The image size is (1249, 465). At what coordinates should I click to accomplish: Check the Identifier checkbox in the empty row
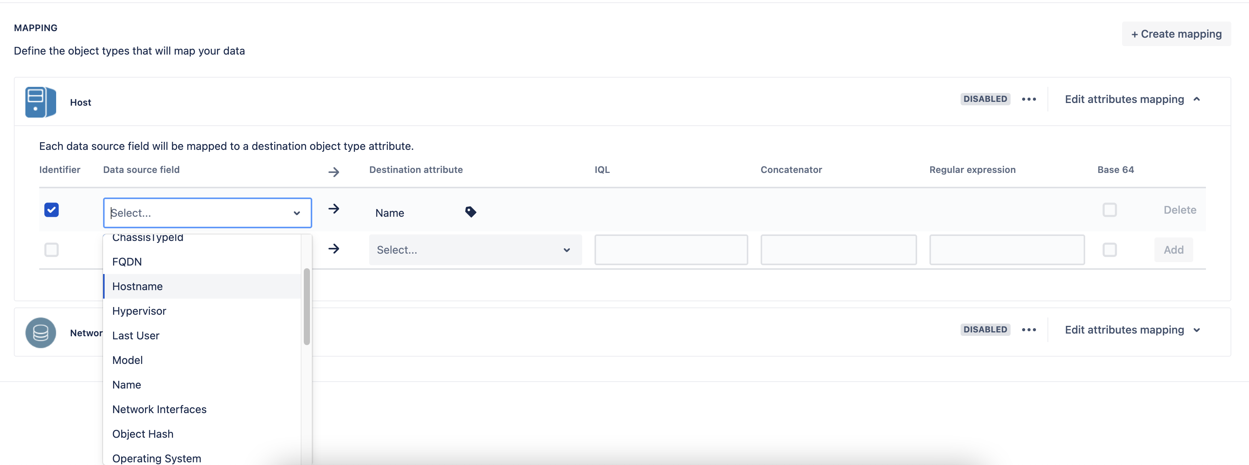click(52, 250)
